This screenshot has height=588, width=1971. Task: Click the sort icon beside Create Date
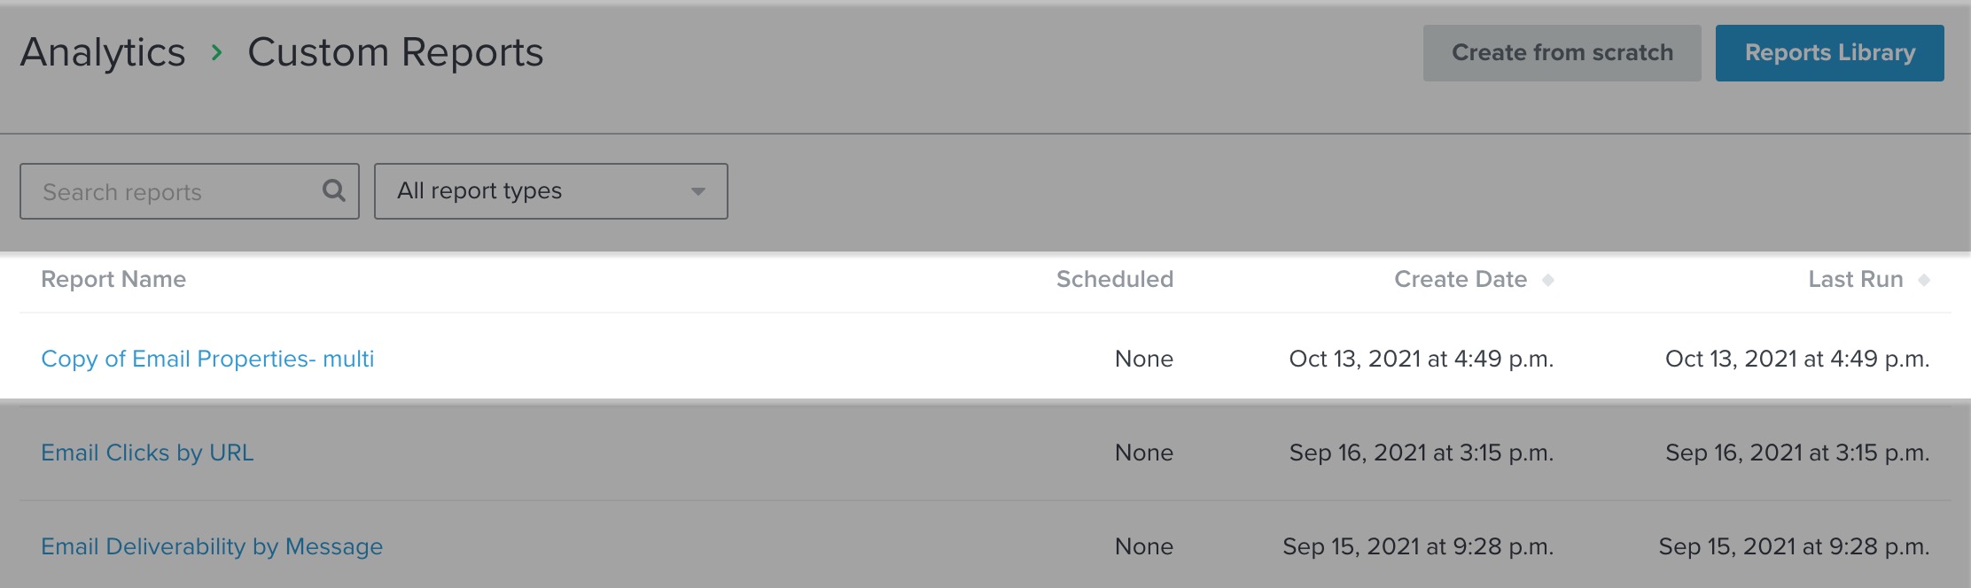(1548, 279)
